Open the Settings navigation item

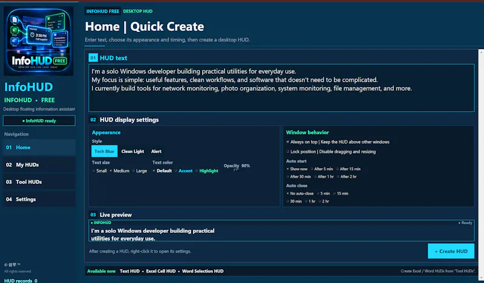coord(39,200)
